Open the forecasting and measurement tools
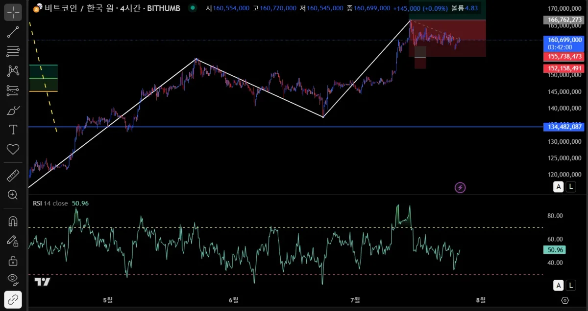The image size is (588, 311). click(13, 90)
